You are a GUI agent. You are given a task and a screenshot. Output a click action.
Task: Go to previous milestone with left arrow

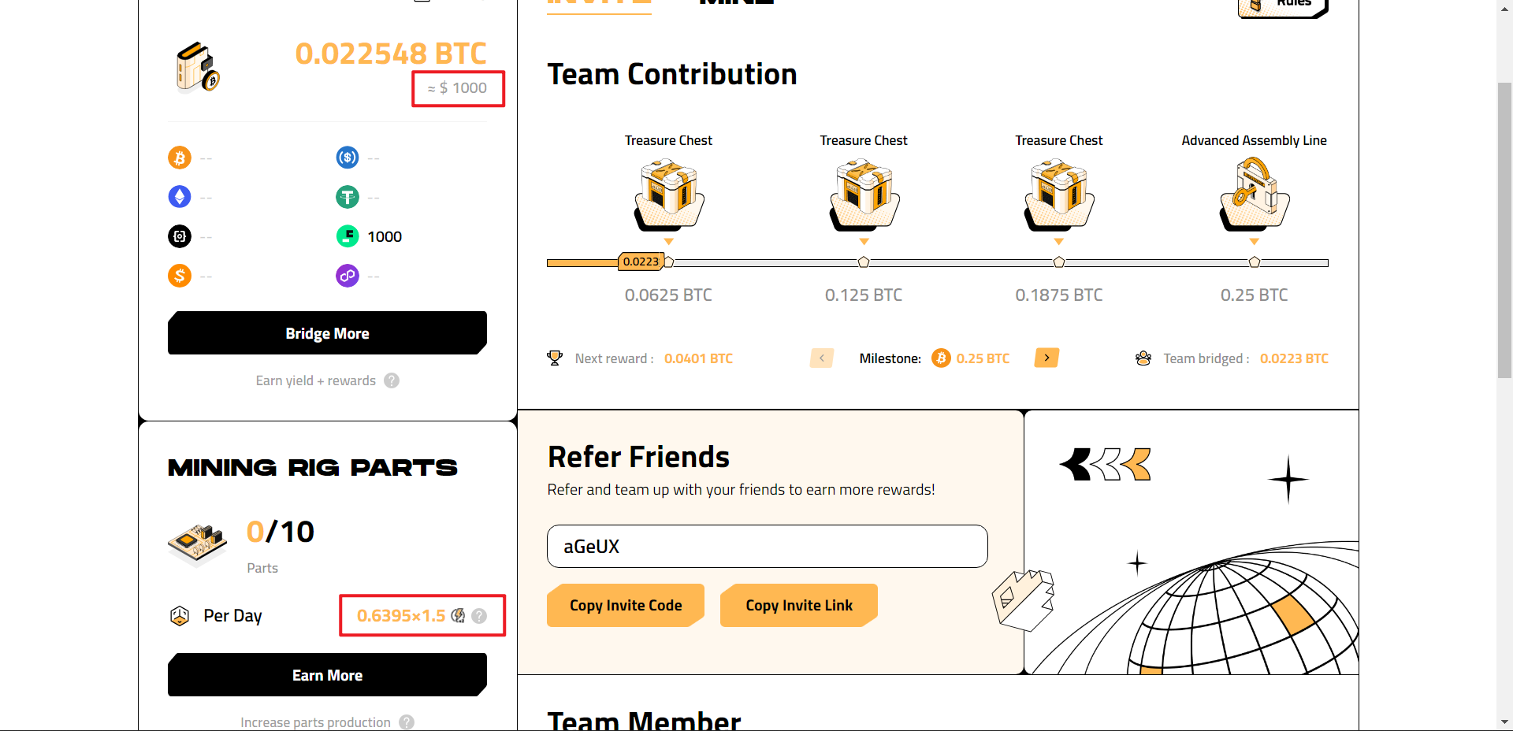pyautogui.click(x=822, y=358)
